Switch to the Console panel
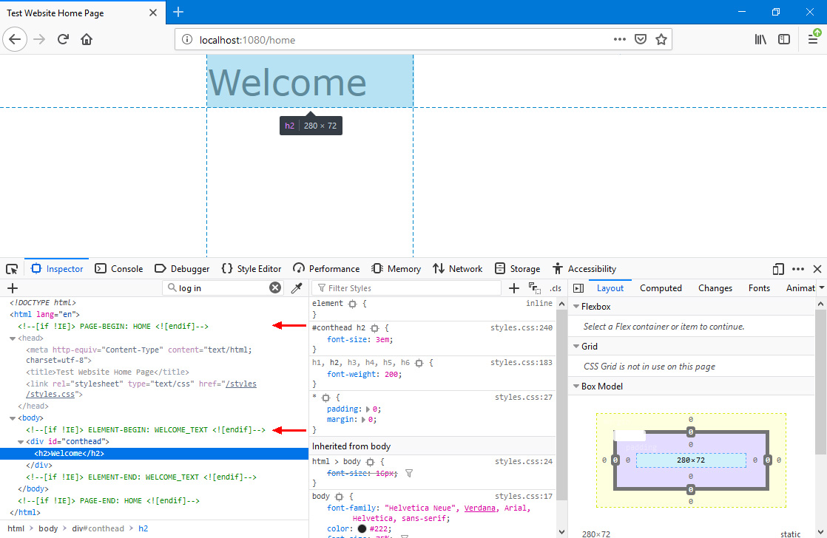Viewport: 827px width, 538px height. [x=118, y=269]
